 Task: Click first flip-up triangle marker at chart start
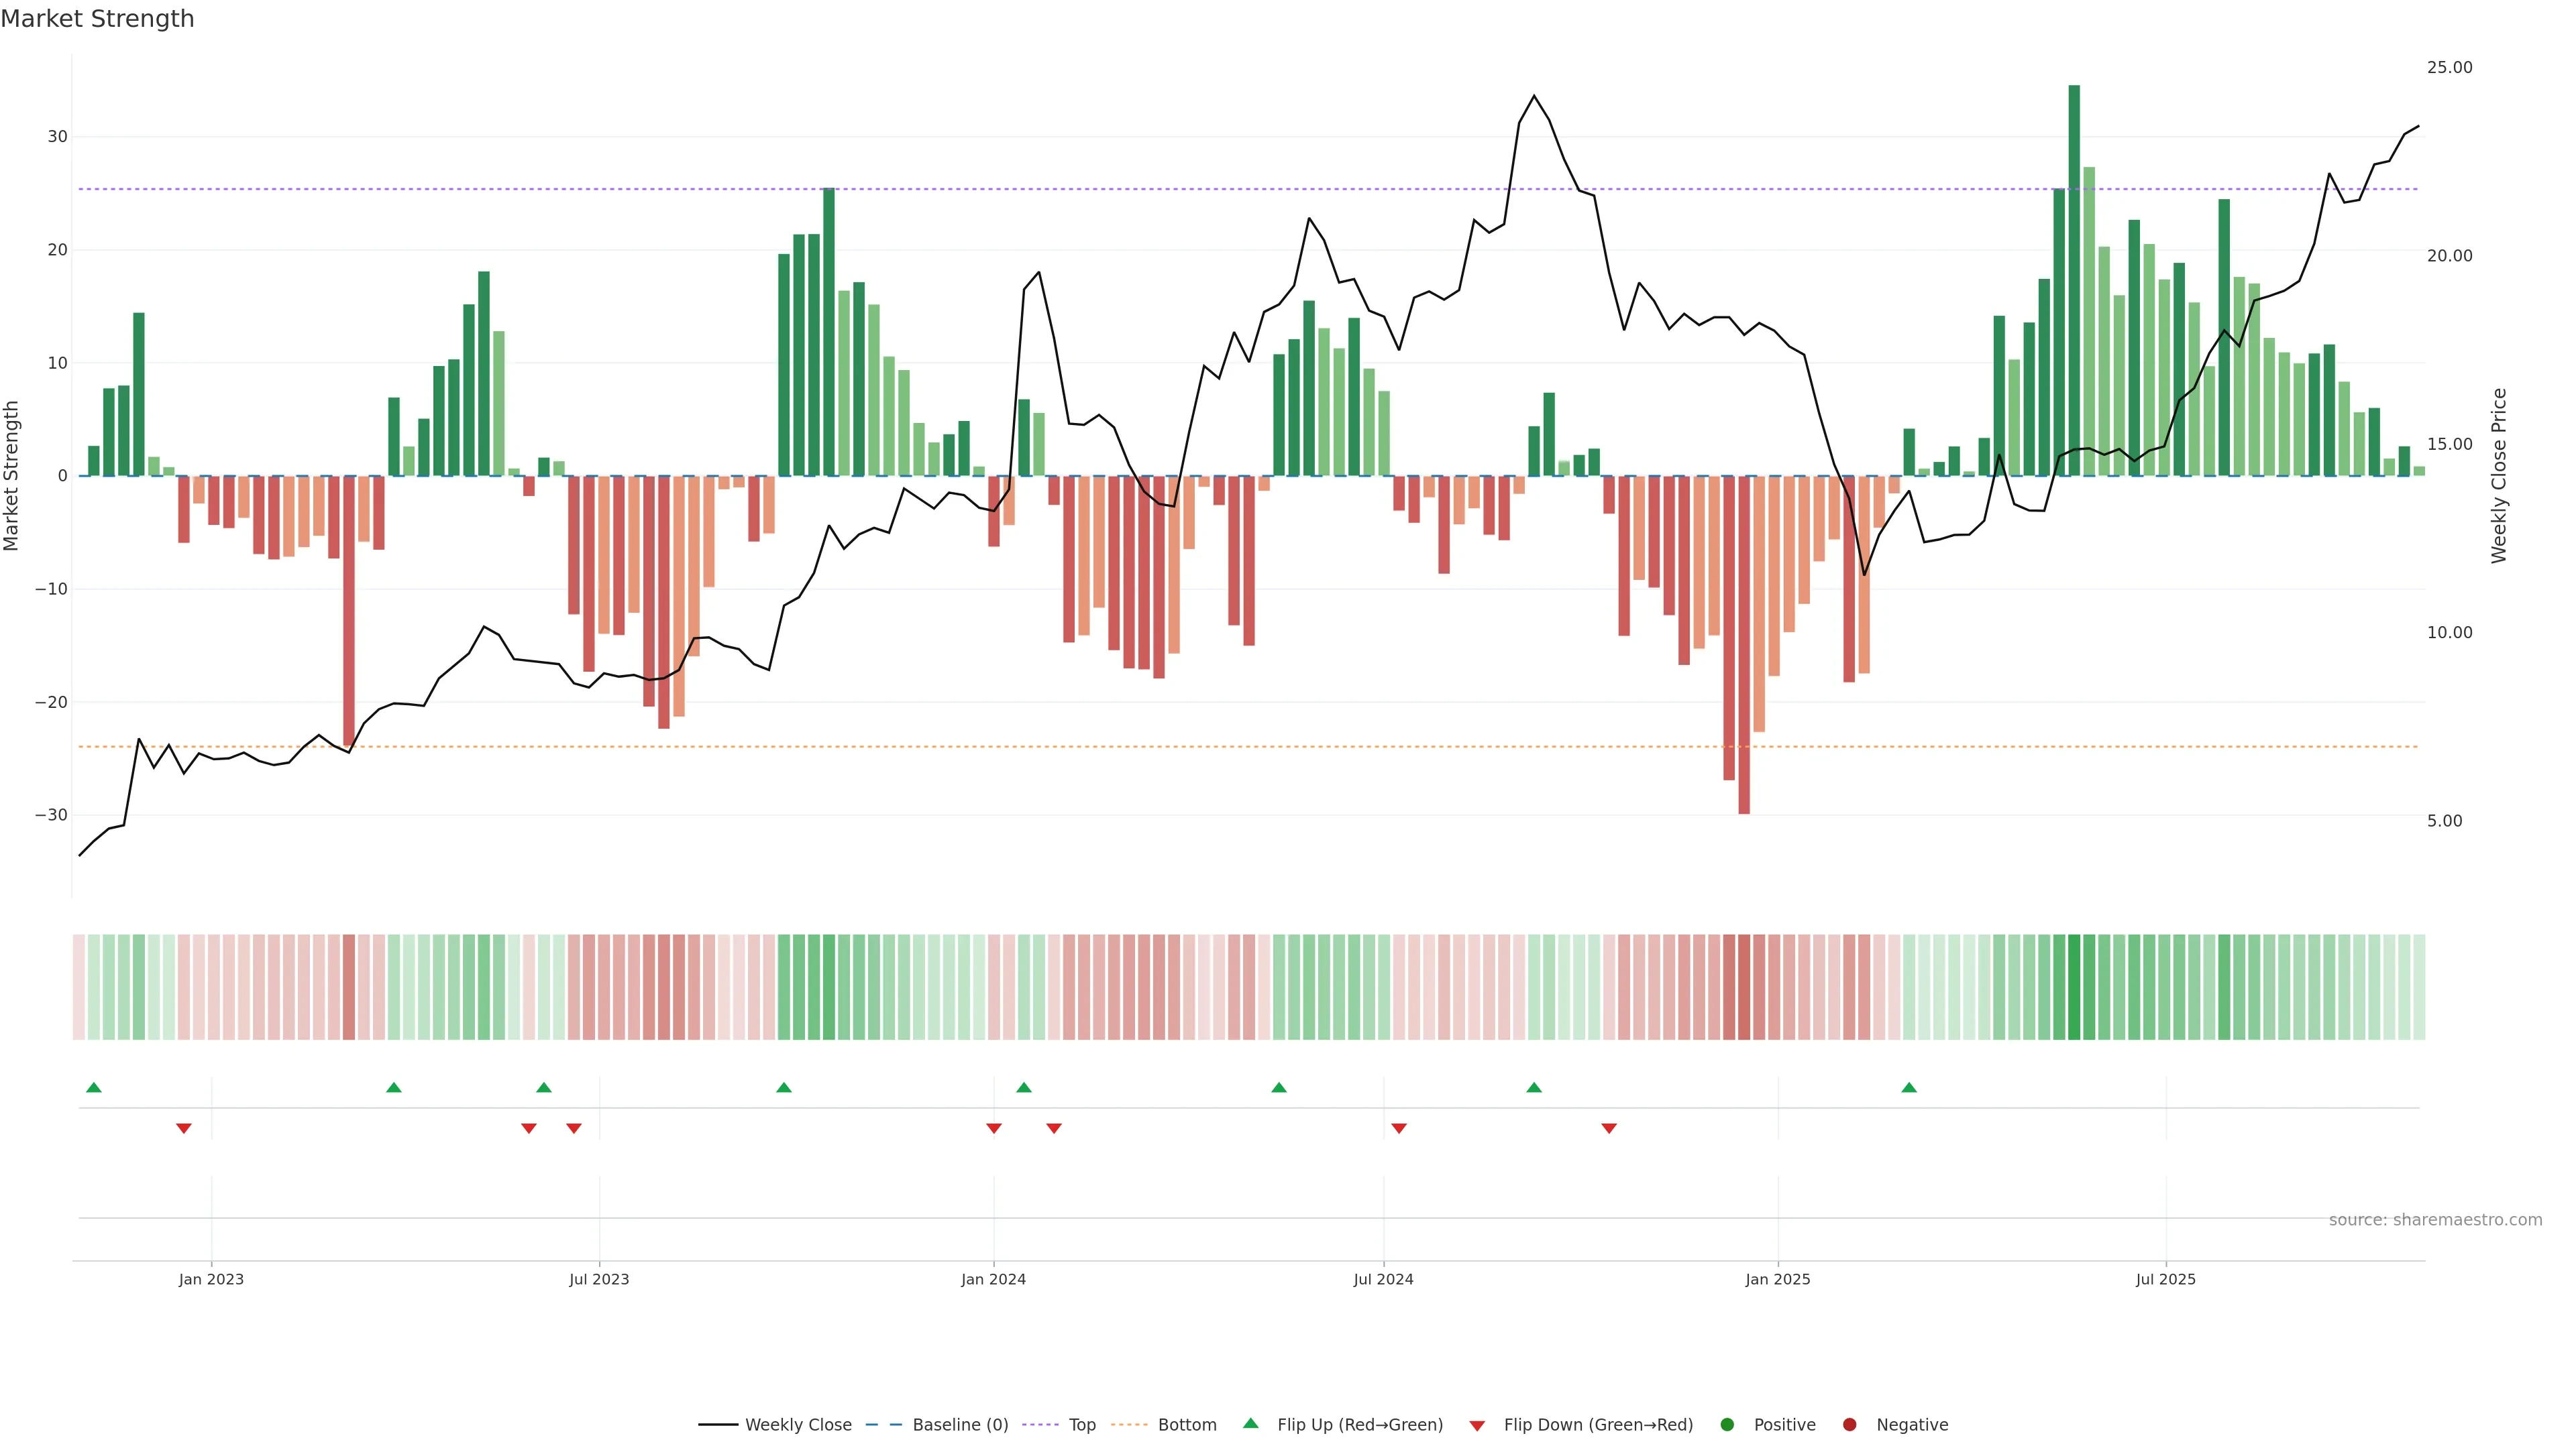pyautogui.click(x=94, y=1087)
